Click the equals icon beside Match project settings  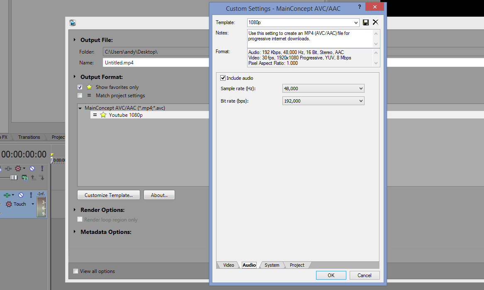89,96
